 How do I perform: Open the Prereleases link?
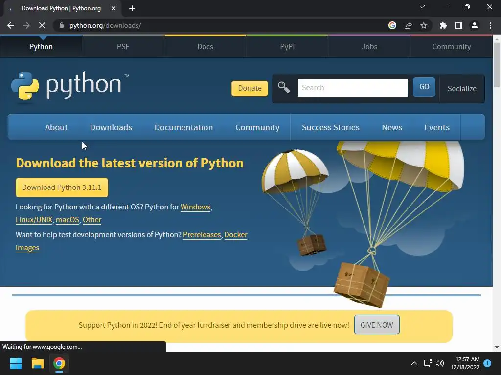[202, 235]
